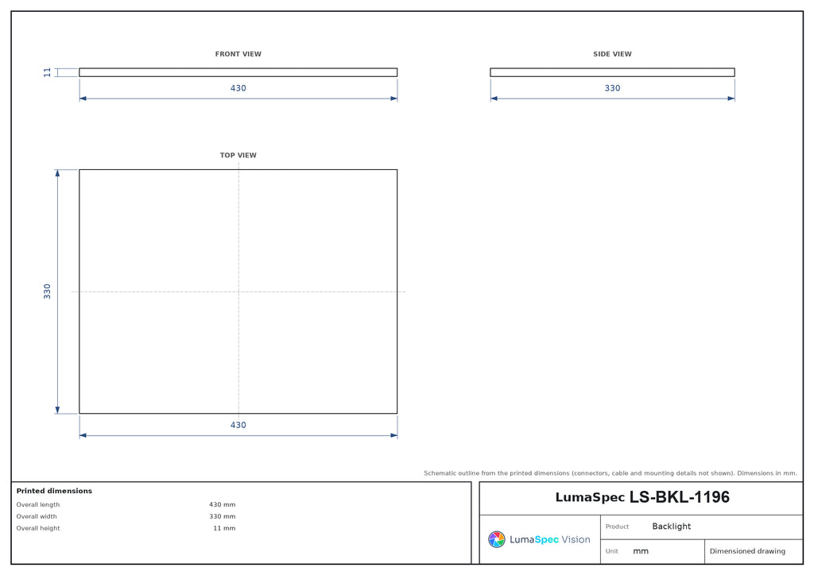Select the 330 dimension under the side view
814x575 pixels.
(x=613, y=88)
